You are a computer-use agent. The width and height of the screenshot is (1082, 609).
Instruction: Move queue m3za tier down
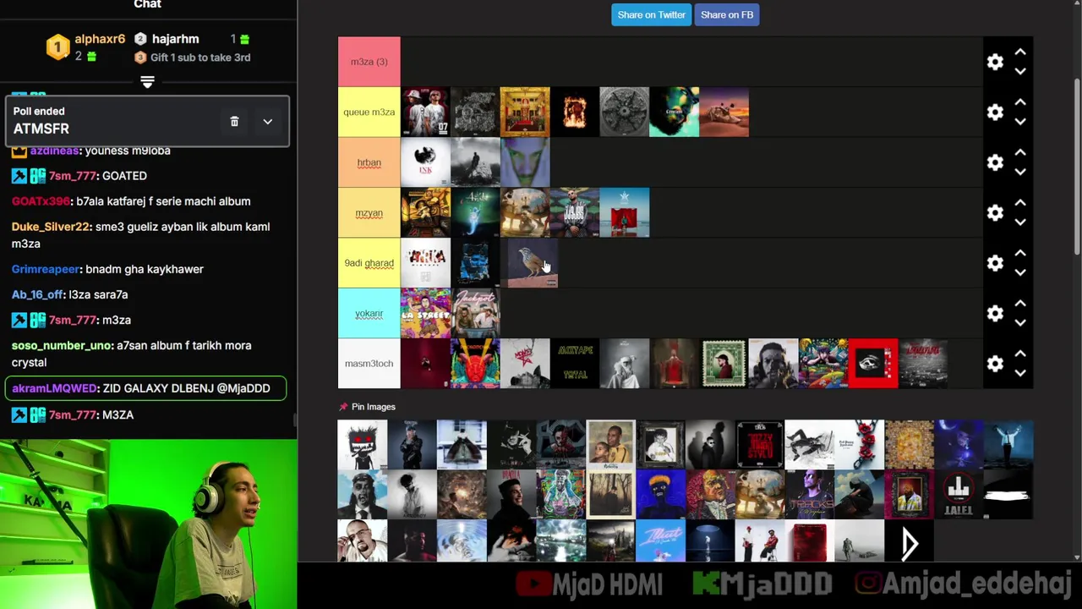1020,122
